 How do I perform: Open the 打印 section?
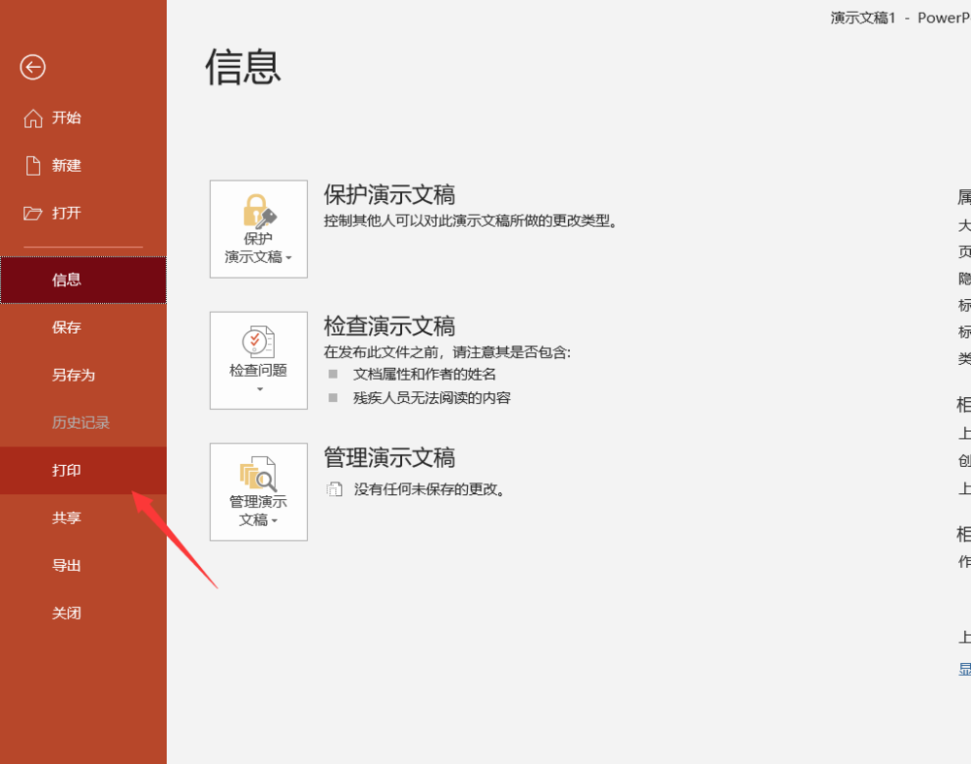click(x=66, y=470)
